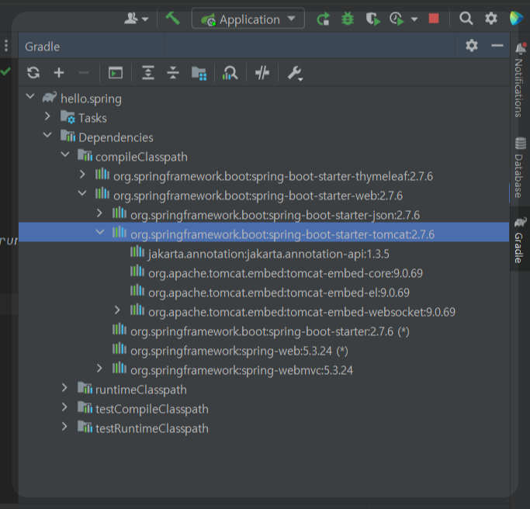Click the Gradle panel title
The image size is (530, 509).
pos(42,47)
